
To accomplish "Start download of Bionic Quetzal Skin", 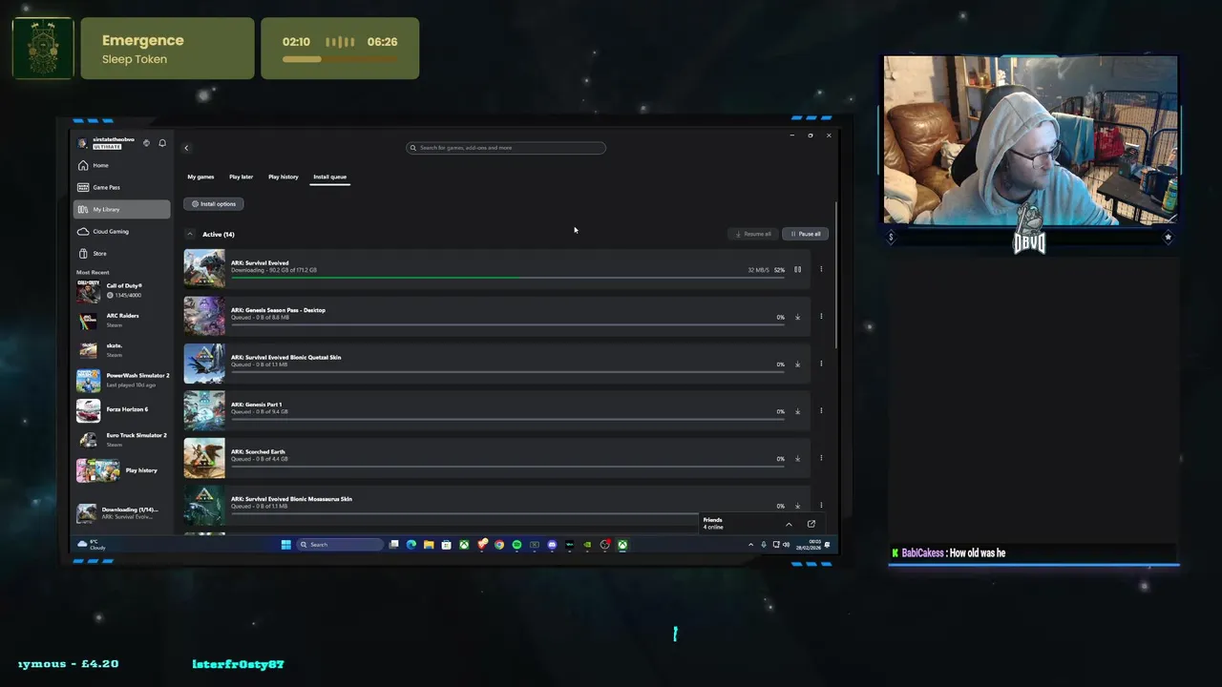I will coord(798,364).
